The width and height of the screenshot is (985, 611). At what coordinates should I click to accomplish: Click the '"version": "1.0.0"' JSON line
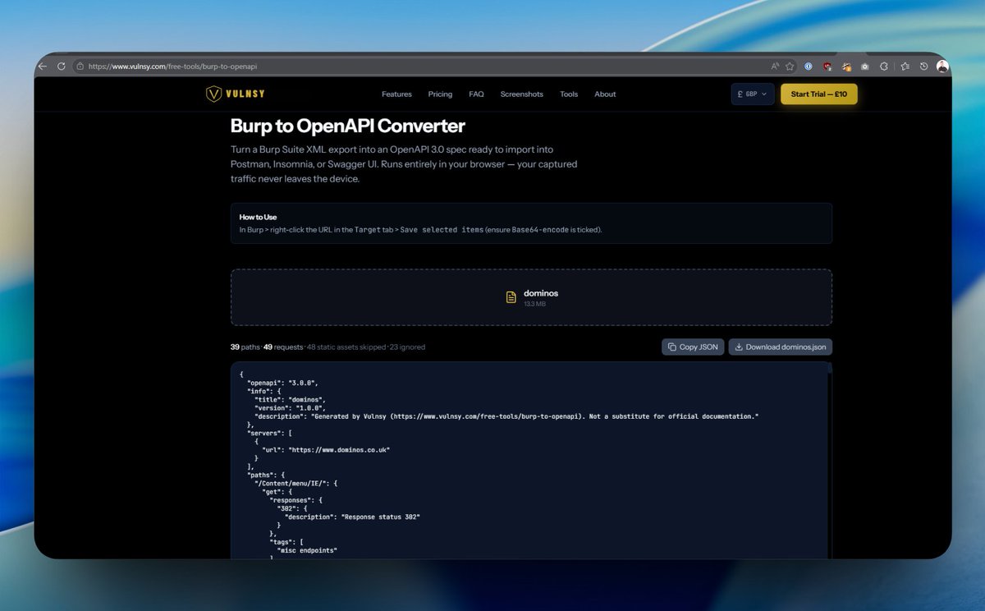[x=290, y=407]
